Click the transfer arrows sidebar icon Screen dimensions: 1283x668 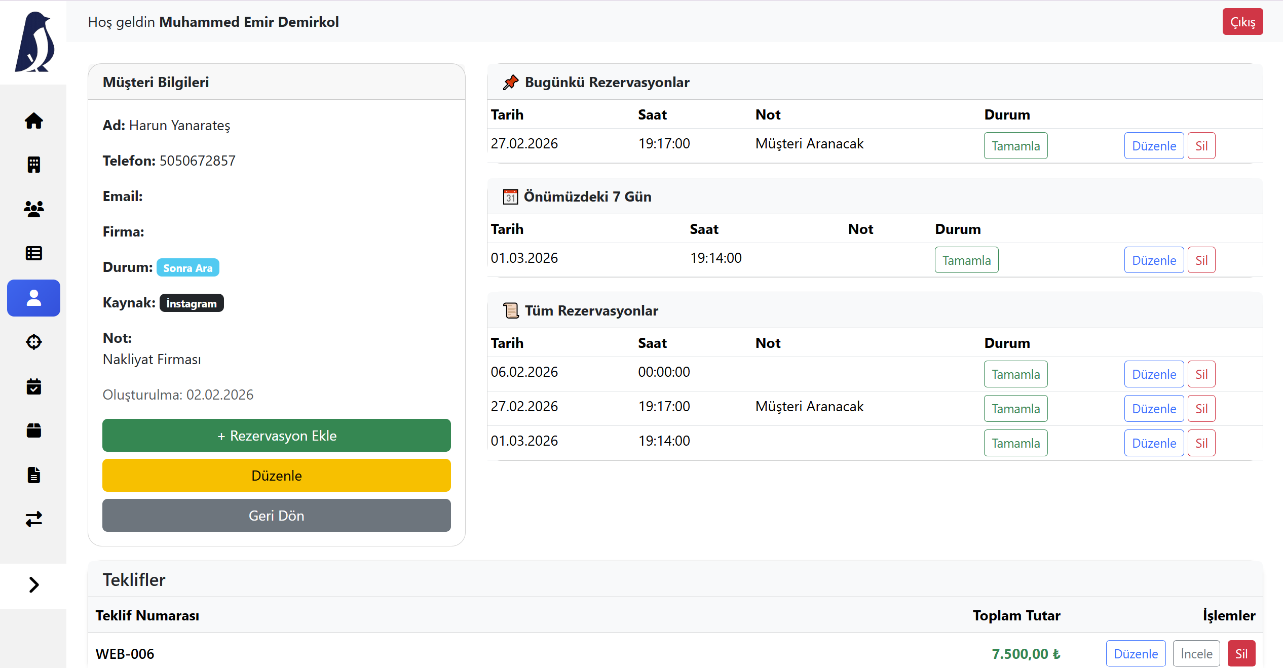click(x=33, y=519)
